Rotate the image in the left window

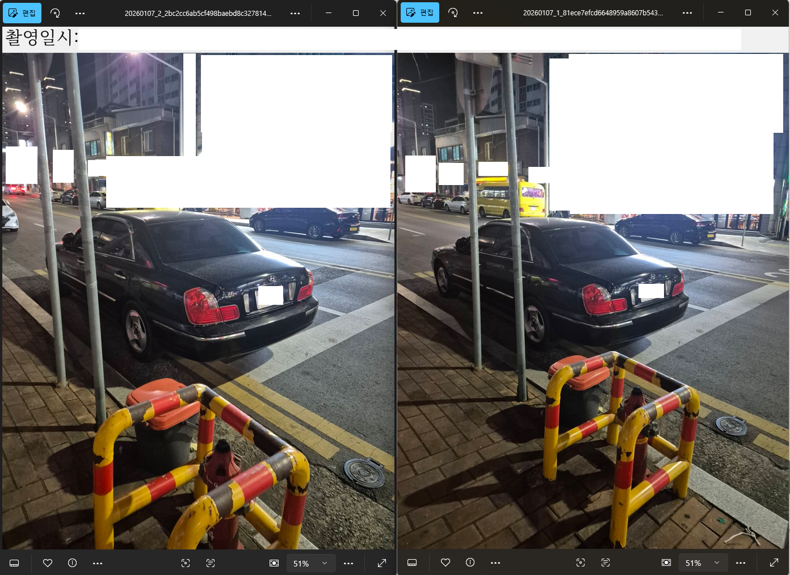[x=55, y=12]
